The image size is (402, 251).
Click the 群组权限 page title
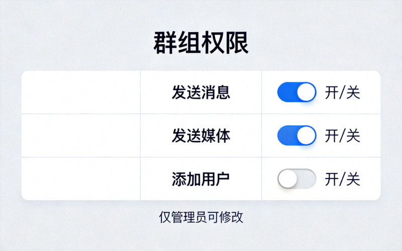pyautogui.click(x=201, y=44)
